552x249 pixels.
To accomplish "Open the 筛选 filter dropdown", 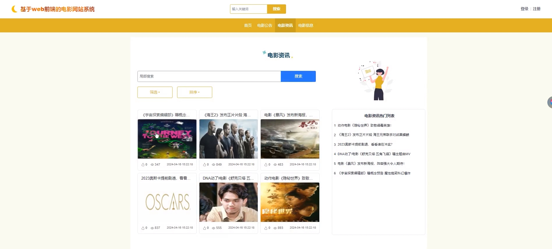I will pyautogui.click(x=155, y=92).
